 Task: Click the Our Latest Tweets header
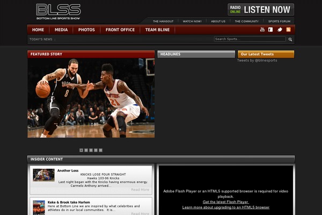click(x=266, y=54)
